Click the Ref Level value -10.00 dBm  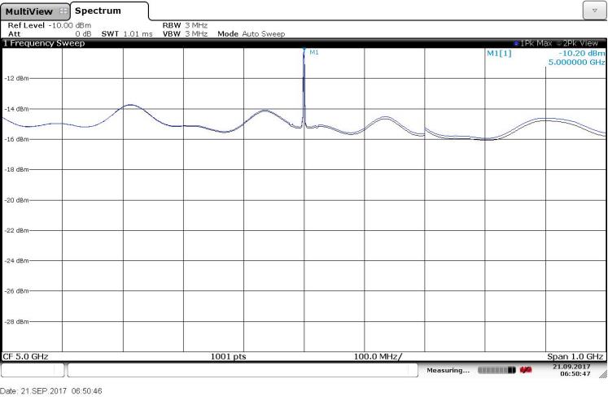[69, 25]
